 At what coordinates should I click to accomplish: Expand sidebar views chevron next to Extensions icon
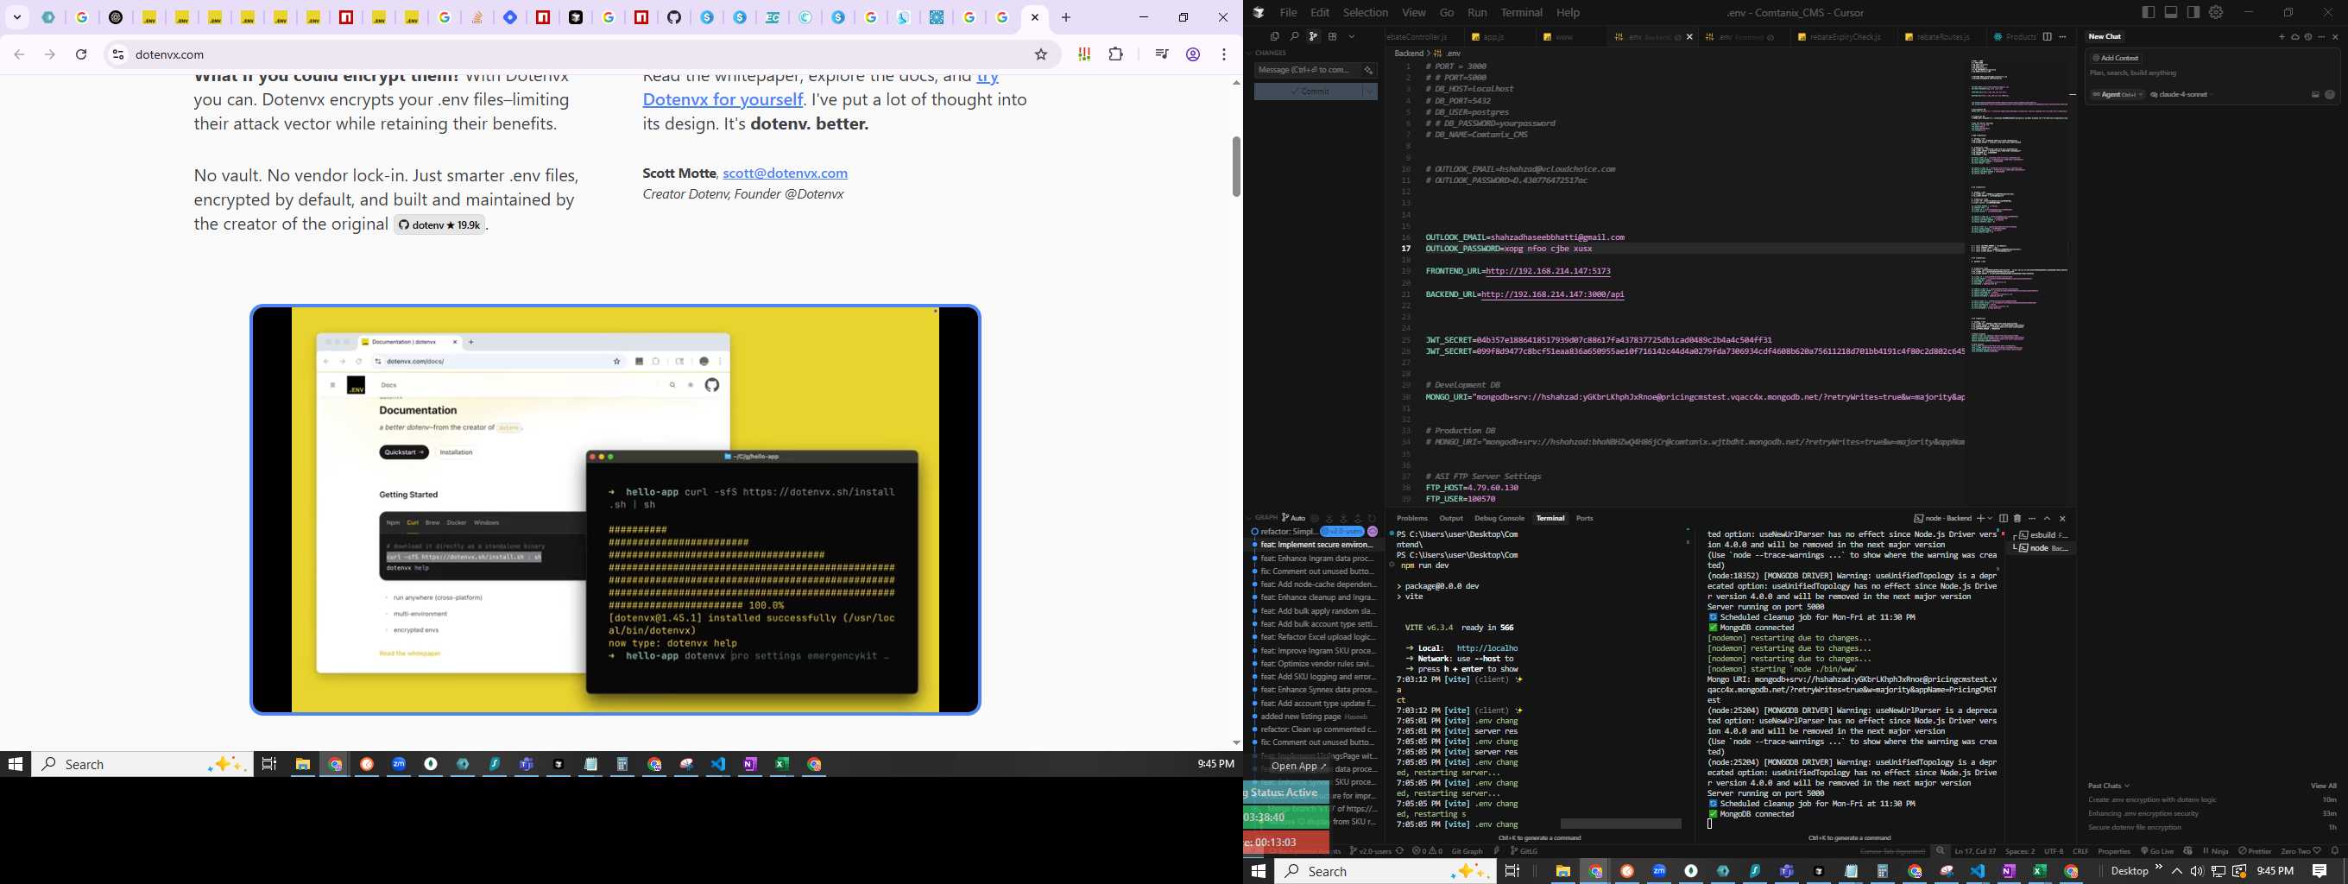(x=1351, y=37)
